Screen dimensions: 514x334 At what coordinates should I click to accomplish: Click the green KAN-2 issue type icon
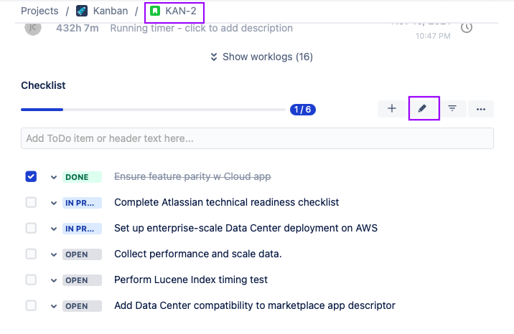coord(155,11)
